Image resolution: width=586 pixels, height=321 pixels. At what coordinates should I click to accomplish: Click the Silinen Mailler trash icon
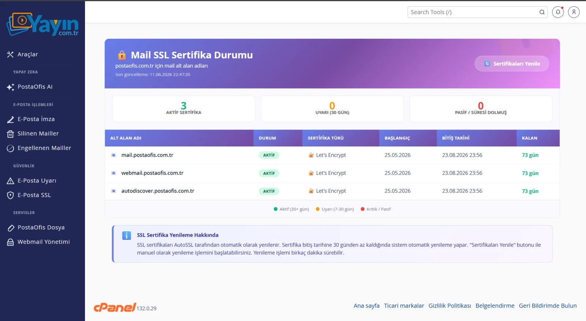point(10,134)
